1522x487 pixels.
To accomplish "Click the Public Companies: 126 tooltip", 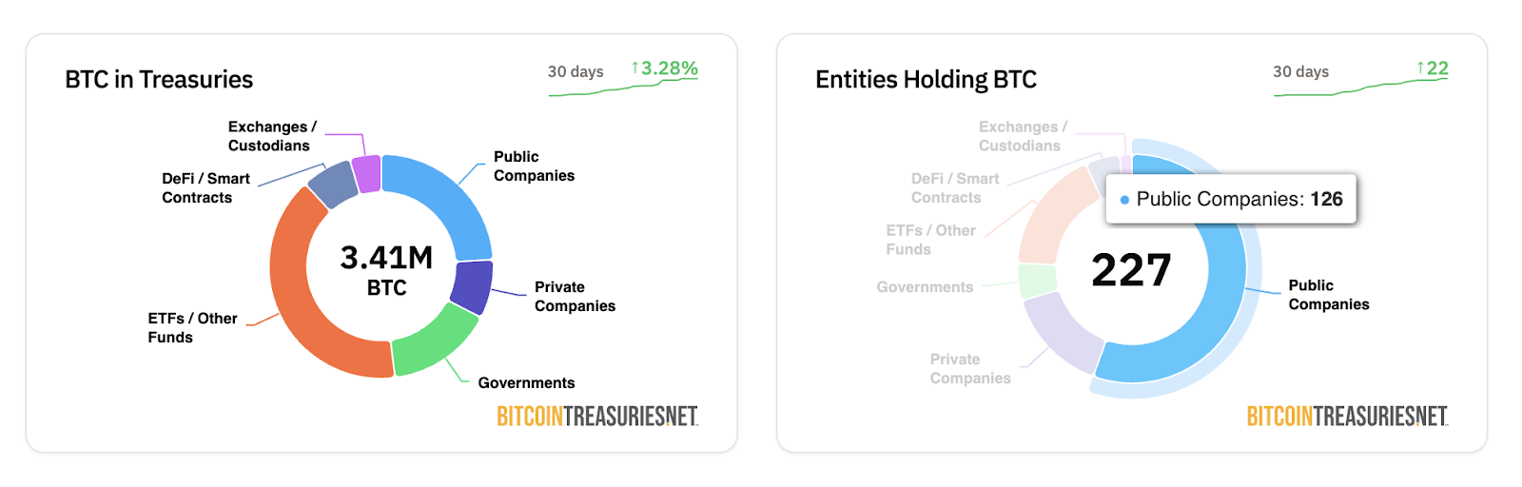I will coord(1231,199).
